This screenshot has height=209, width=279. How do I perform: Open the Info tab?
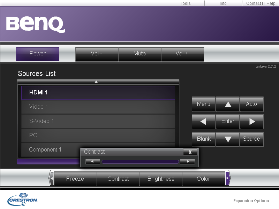223,3
